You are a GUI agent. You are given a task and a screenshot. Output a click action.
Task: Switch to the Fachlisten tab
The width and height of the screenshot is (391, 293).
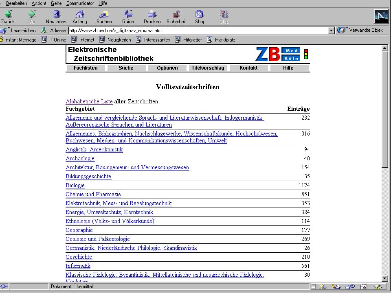point(86,68)
